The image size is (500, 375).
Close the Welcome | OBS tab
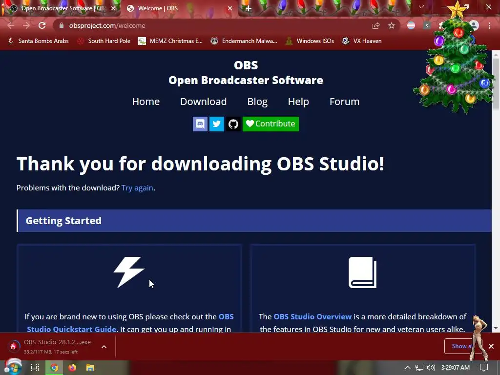(x=230, y=8)
